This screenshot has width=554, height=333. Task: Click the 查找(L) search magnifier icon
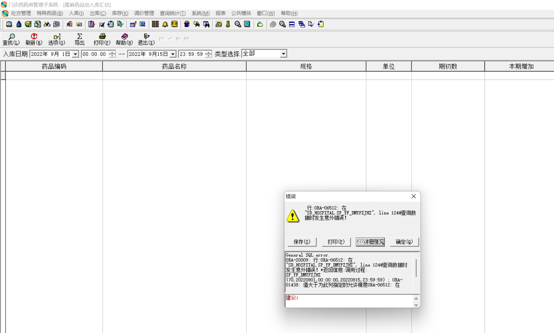pyautogui.click(x=11, y=39)
